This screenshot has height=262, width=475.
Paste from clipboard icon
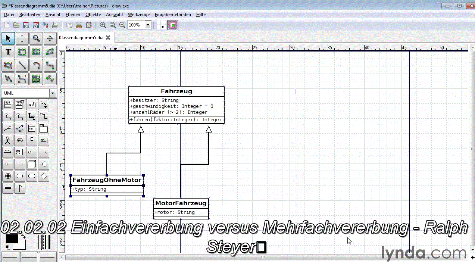point(88,25)
